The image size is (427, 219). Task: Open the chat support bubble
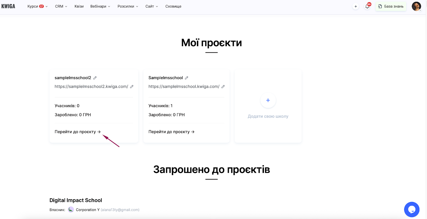(412, 209)
